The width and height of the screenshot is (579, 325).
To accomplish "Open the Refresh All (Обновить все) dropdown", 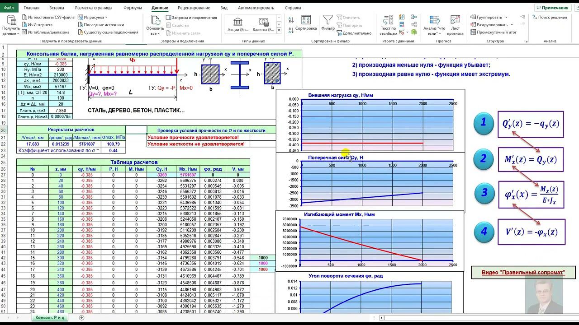I will (155, 33).
